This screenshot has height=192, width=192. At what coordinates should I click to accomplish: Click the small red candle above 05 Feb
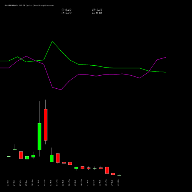click(64, 163)
